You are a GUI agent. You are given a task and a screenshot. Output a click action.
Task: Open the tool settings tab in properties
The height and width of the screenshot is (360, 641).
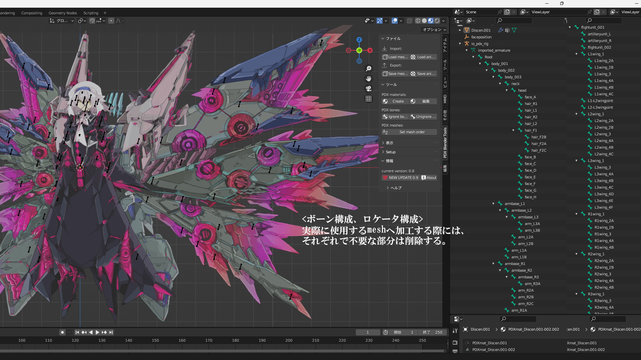[455, 331]
